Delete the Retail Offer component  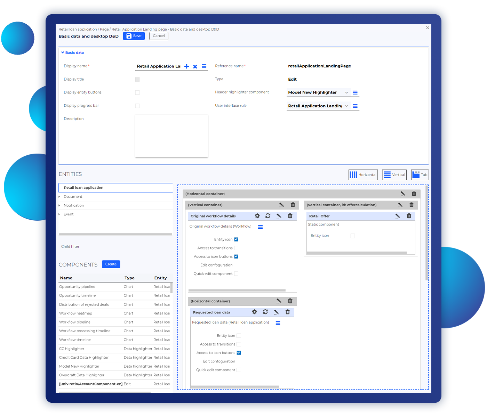tap(409, 216)
